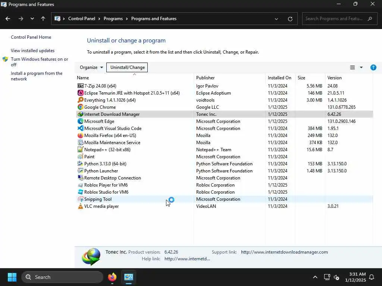Image resolution: width=382 pixels, height=286 pixels.
Task: Click the taskbar Search box
Action: point(62,277)
